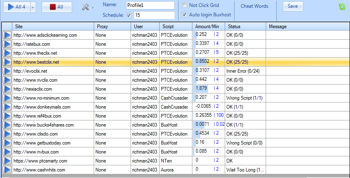Screen dimensions: 350x178
Task: Sort by the Site column header
Action: pyautogui.click(x=53, y=27)
